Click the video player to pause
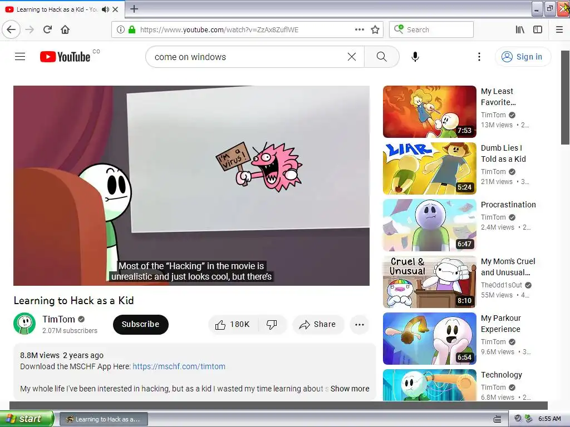The height and width of the screenshot is (427, 570). (x=191, y=186)
